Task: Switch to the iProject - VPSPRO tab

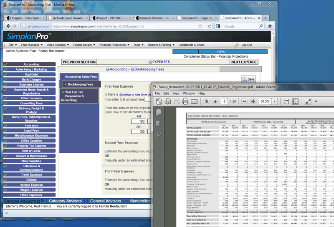Action: 111,18
